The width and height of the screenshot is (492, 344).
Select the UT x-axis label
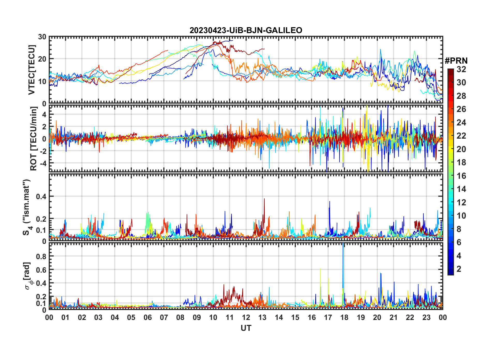(x=246, y=328)
